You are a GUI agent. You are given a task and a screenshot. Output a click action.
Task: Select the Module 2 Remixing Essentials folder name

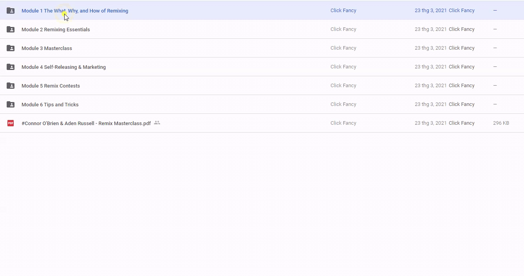pos(56,30)
